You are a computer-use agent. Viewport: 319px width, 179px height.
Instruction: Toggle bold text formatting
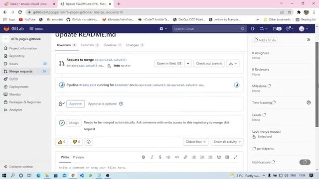pos(144,157)
